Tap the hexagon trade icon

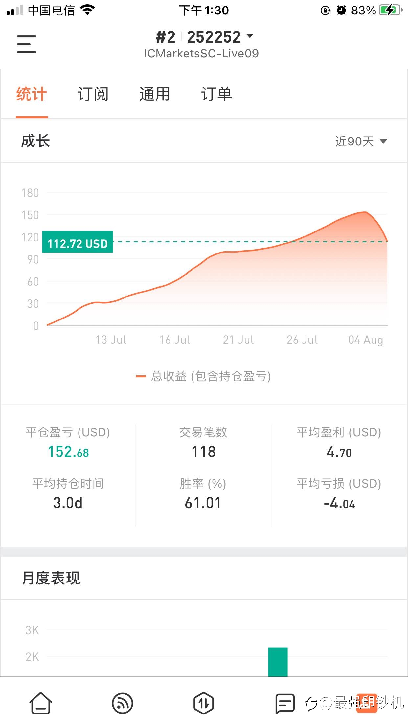(x=204, y=703)
